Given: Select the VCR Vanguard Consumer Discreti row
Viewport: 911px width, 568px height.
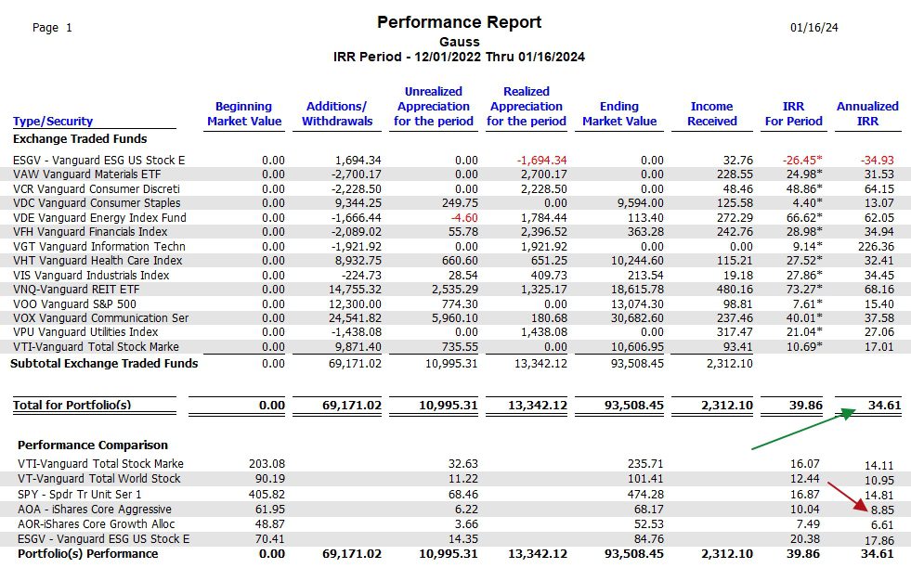Looking at the screenshot, I should point(456,188).
